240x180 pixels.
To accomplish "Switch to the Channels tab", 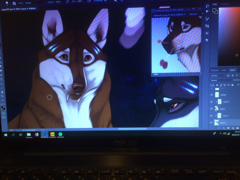I will 215,70.
